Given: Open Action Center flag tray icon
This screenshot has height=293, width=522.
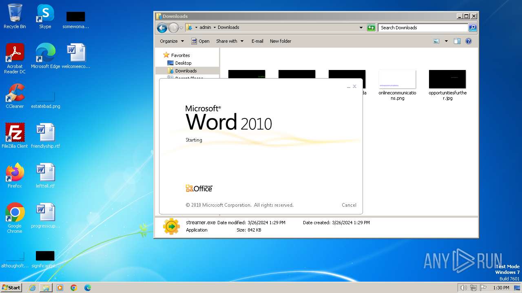Looking at the screenshot, I should [x=484, y=288].
